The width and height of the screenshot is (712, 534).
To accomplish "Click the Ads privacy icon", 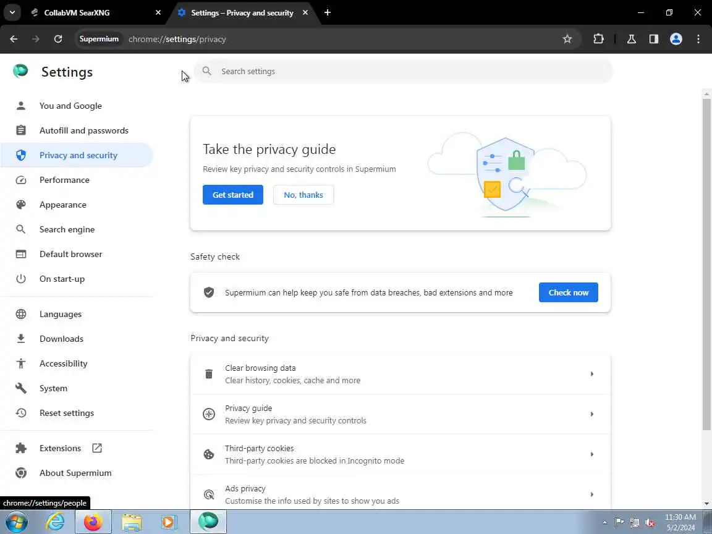I will coord(209,494).
